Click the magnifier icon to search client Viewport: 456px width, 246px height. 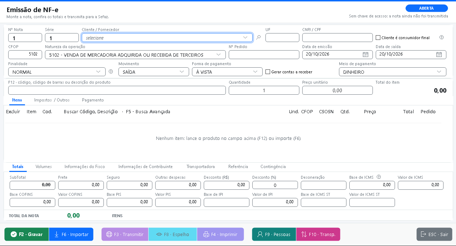click(x=259, y=37)
